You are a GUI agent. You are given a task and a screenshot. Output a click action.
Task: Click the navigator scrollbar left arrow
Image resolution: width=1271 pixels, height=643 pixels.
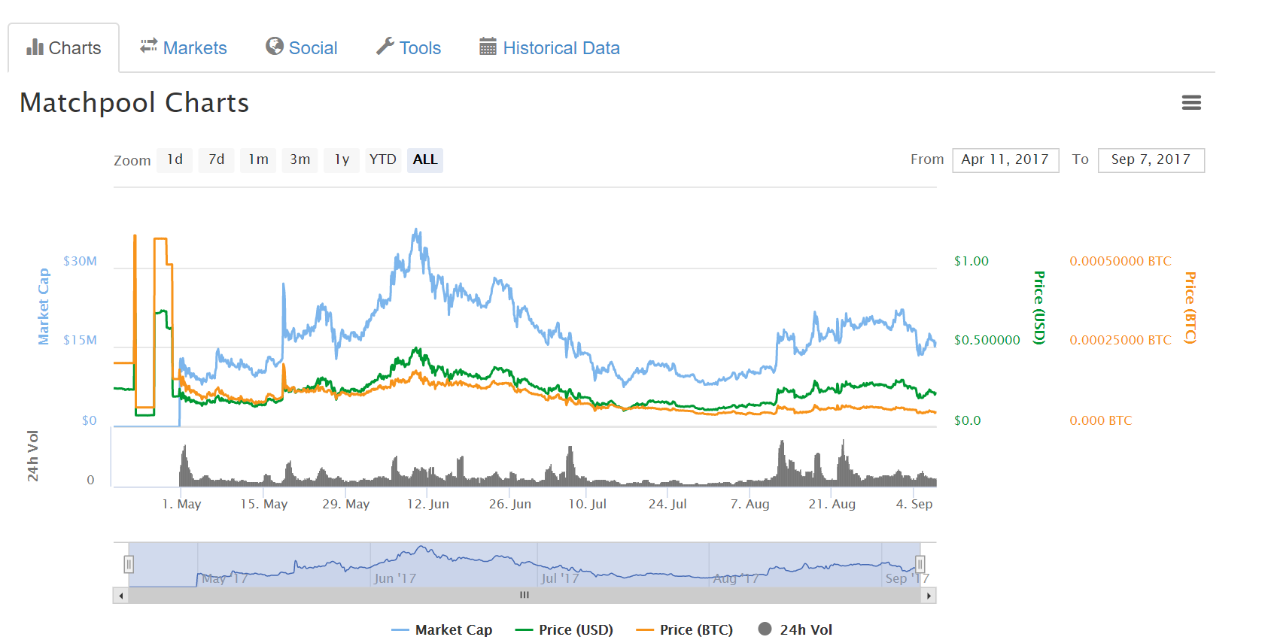click(x=121, y=596)
